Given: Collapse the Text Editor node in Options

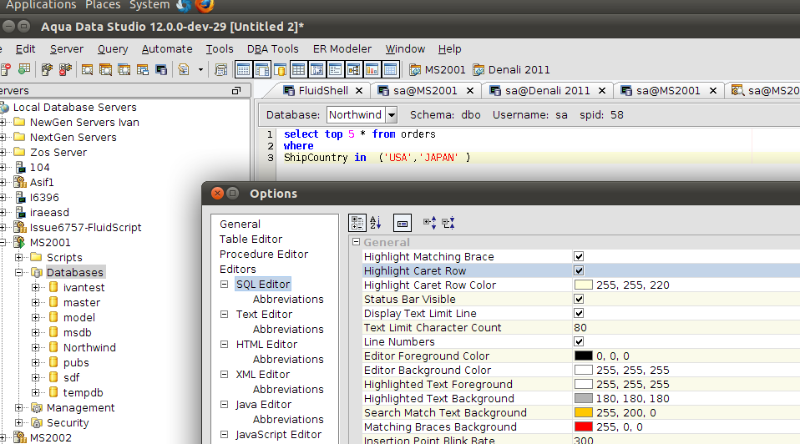Looking at the screenshot, I should [x=224, y=315].
